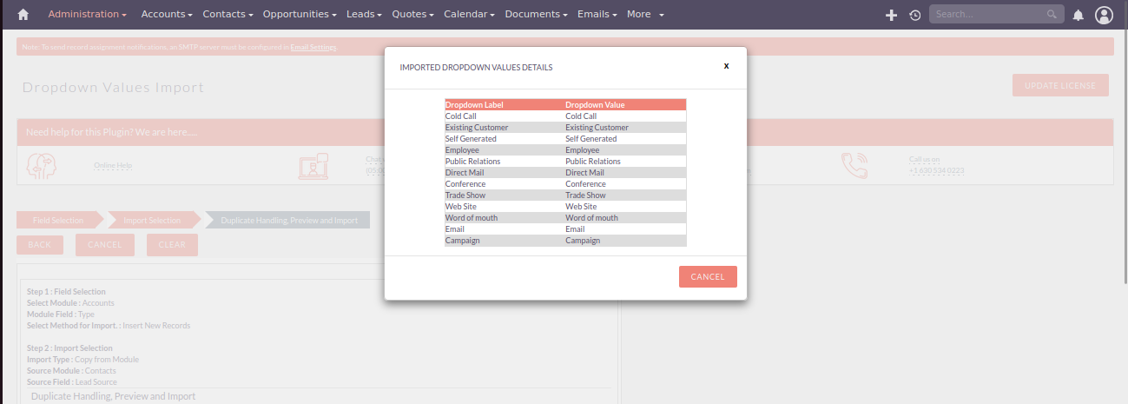Viewport: 1128px width, 404px height.
Task: Open the user profile avatar icon
Action: [1104, 15]
